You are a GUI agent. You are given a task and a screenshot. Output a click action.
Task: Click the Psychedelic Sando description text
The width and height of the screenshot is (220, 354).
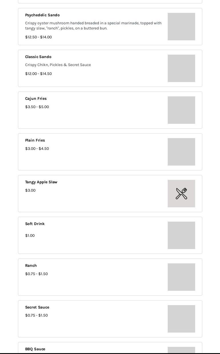[93, 26]
